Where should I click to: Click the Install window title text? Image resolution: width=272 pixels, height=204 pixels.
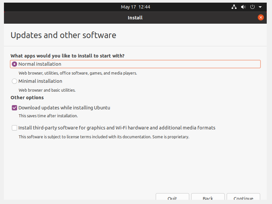click(x=135, y=18)
